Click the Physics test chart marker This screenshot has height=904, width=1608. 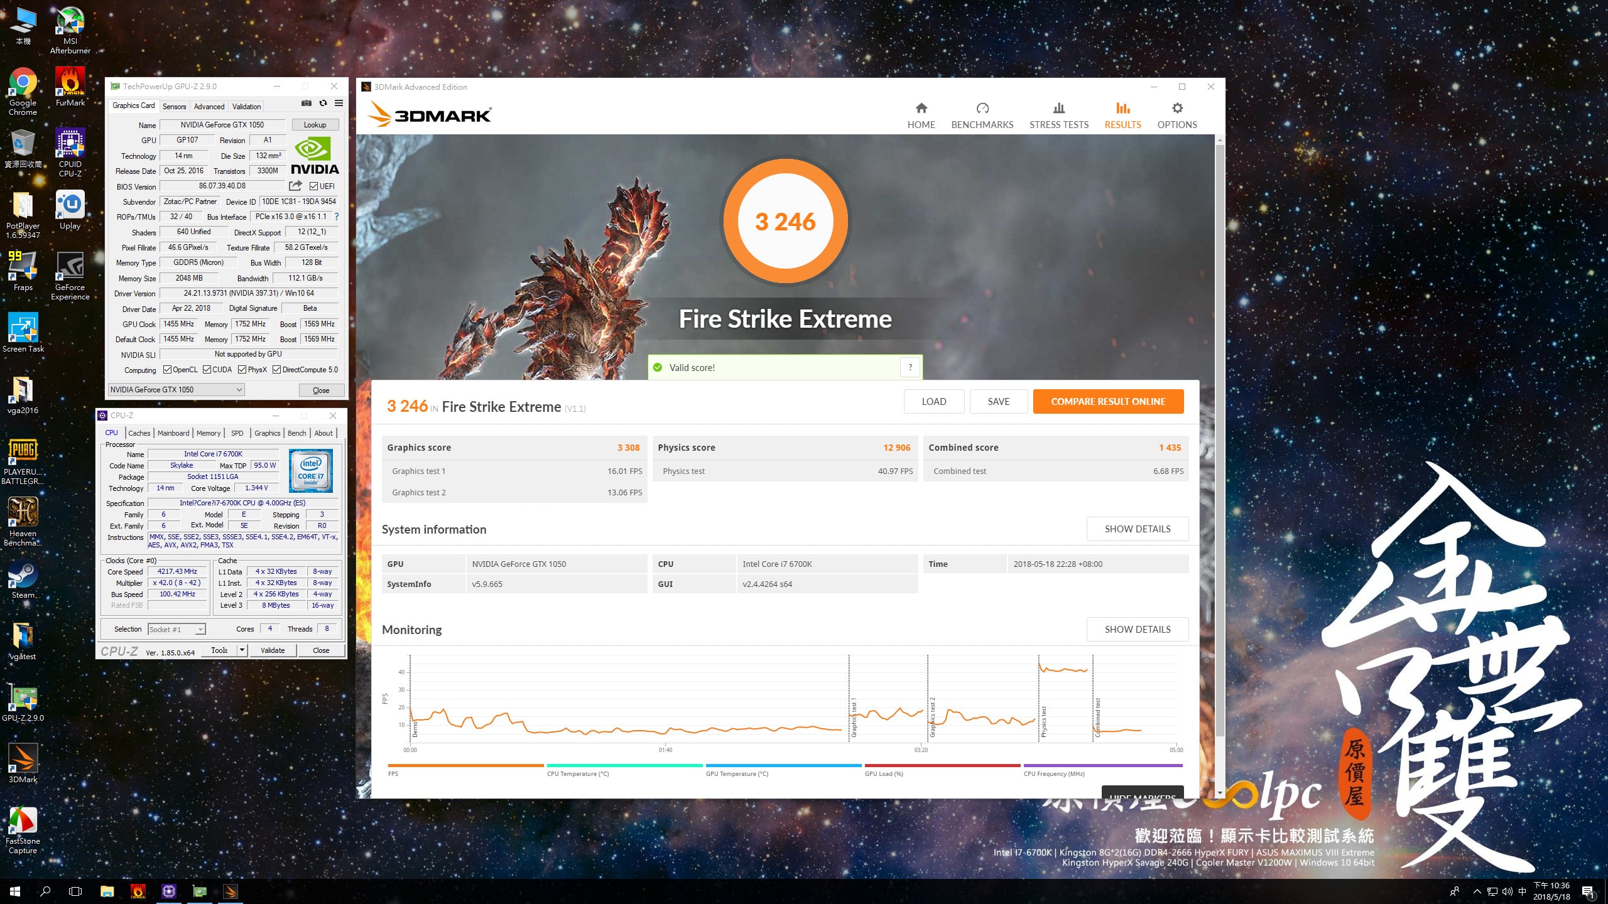(1043, 721)
